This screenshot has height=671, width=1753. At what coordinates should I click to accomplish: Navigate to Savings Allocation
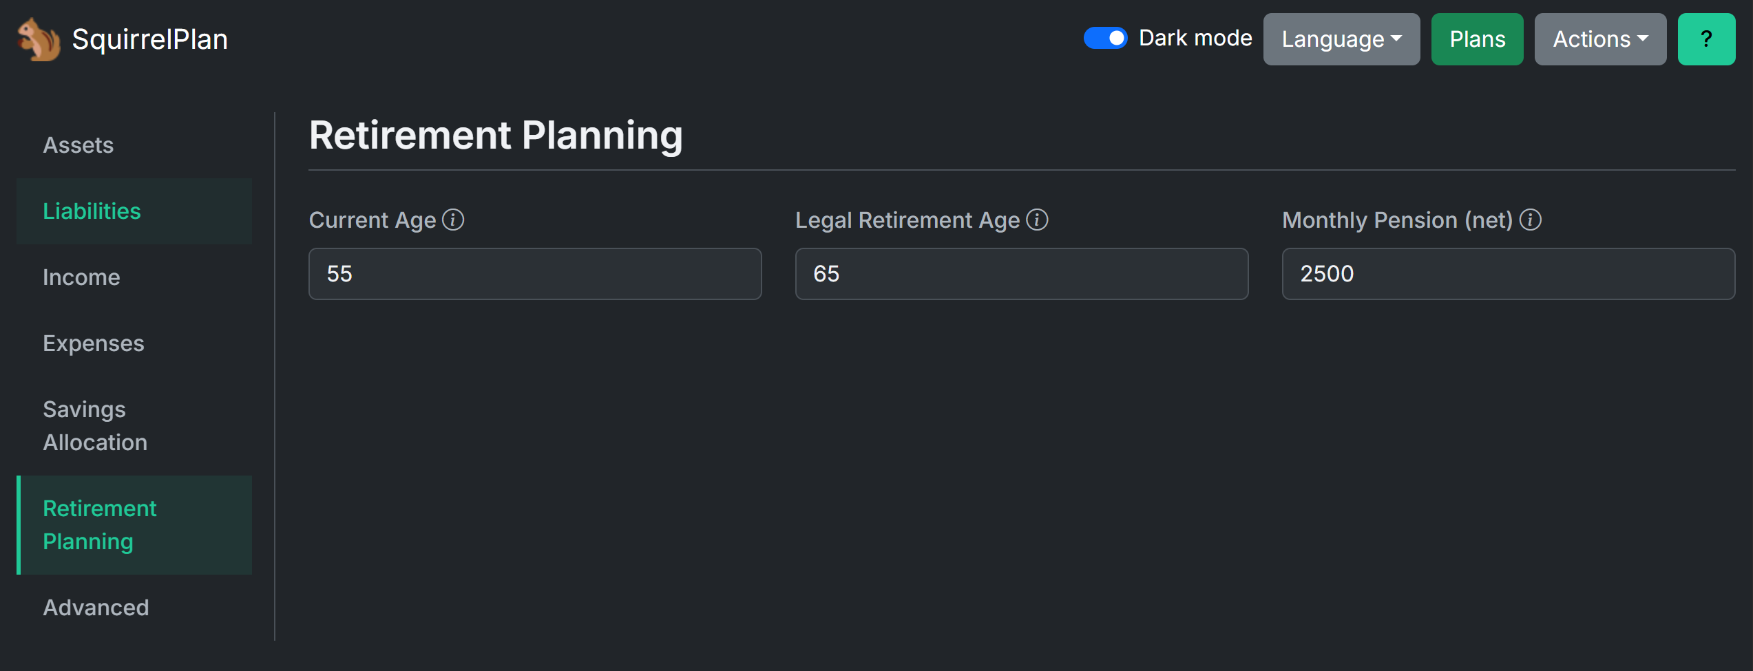95,425
